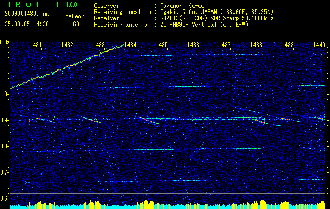Select the filename 2509051430.png
Screen dimensions: 330x209
[27, 14]
